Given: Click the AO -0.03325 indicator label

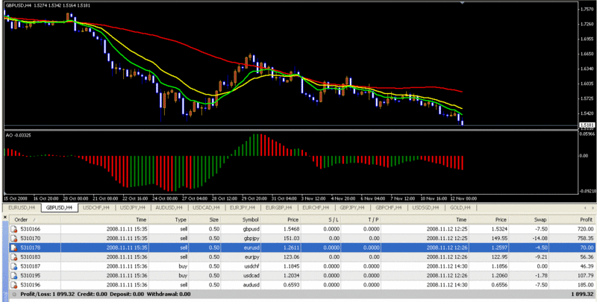Looking at the screenshot, I should (18, 135).
